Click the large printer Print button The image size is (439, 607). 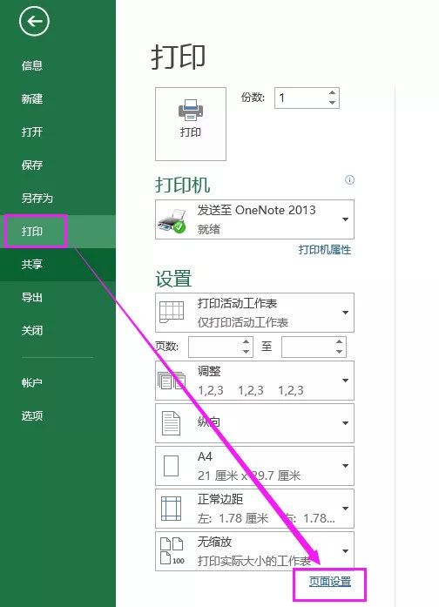click(x=191, y=124)
